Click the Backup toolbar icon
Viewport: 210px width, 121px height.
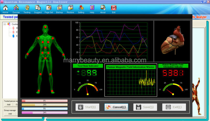60,9
